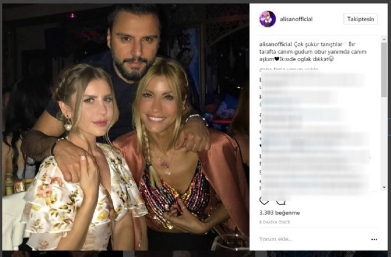Click the speech bubble comment icon
Viewport: 391px width, 257px height.
coord(281,201)
